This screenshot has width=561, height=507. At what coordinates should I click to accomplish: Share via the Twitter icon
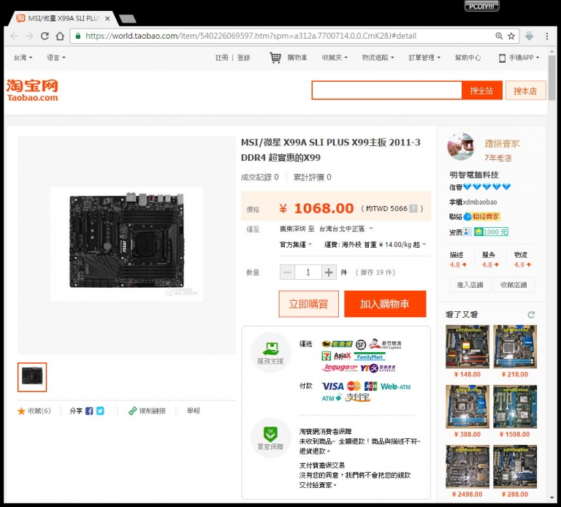[x=100, y=411]
